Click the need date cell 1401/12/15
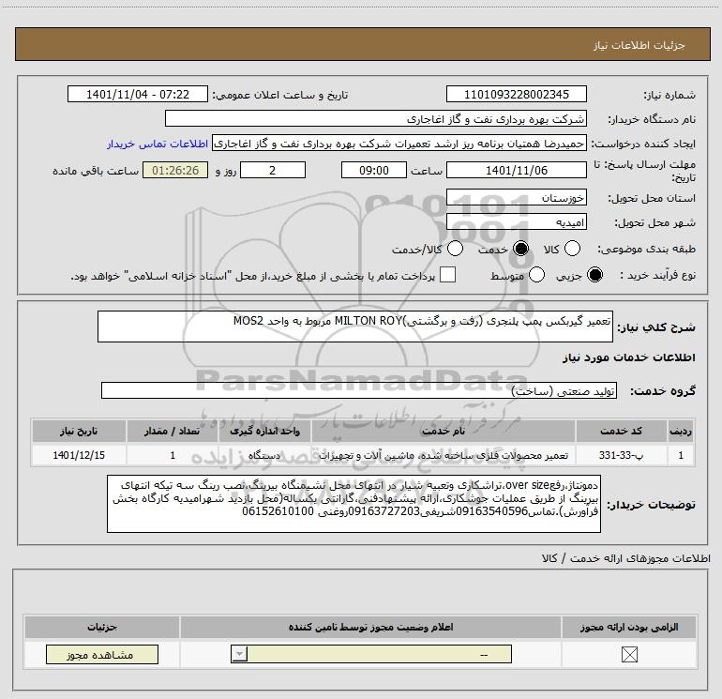The width and height of the screenshot is (722, 699). pos(79,455)
